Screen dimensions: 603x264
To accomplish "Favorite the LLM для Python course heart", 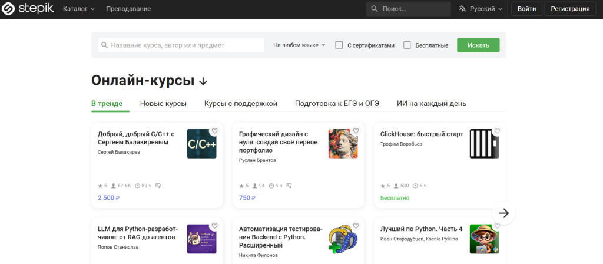I will 215,226.
